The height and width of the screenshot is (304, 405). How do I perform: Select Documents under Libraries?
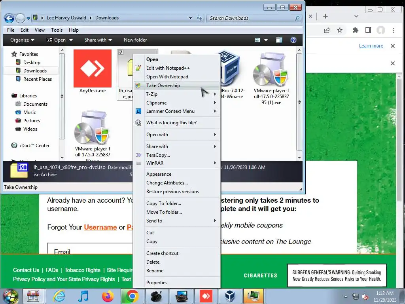[35, 104]
